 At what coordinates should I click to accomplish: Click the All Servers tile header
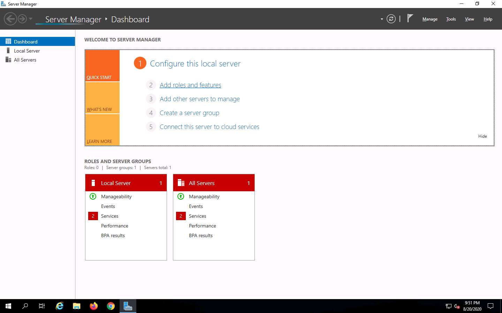(x=214, y=183)
